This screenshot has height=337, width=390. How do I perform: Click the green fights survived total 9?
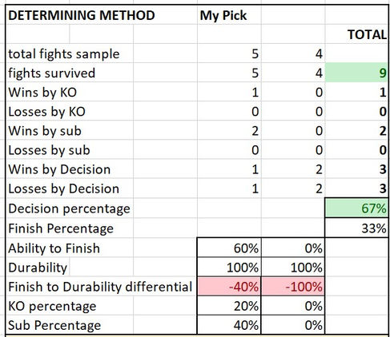pyautogui.click(x=356, y=73)
